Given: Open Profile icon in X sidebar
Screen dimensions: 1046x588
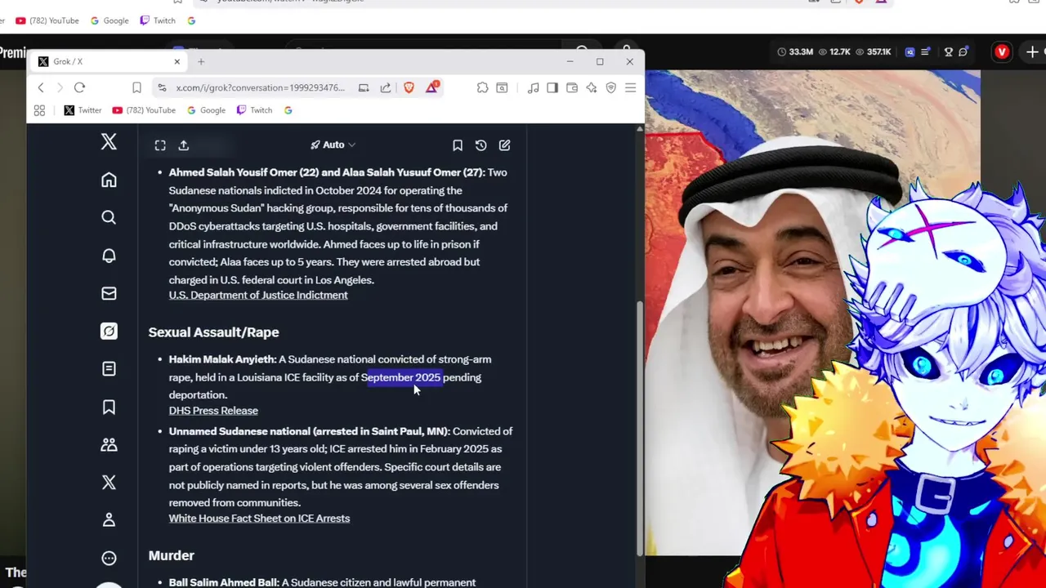Looking at the screenshot, I should coord(109,519).
